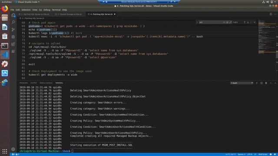Open LibreOffice Writer from the dock
The height and width of the screenshot is (156, 278).
5,27
